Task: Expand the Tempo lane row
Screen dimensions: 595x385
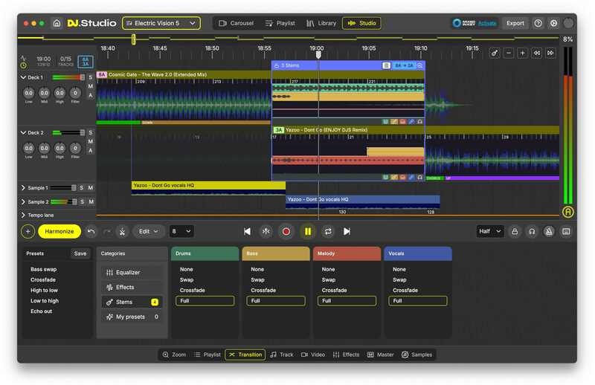Action: [x=22, y=215]
